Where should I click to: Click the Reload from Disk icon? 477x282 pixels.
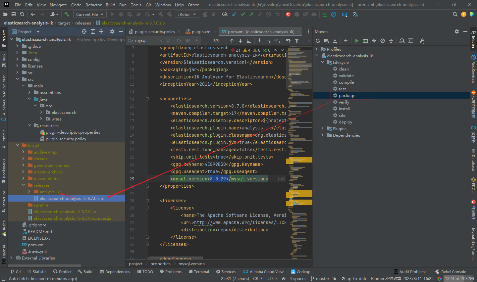pyautogui.click(x=22, y=14)
